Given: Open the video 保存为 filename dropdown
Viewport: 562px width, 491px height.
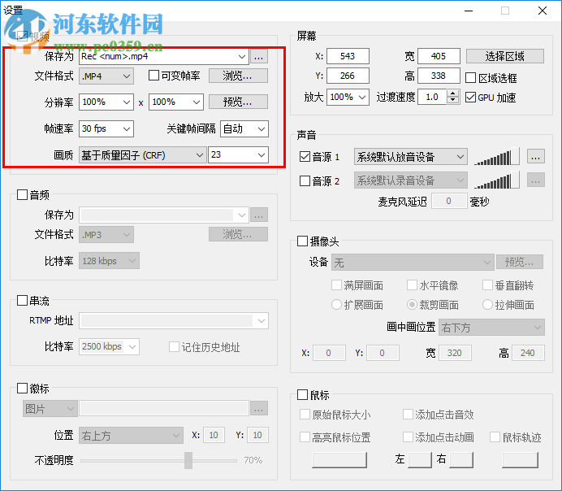Looking at the screenshot, I should point(242,57).
